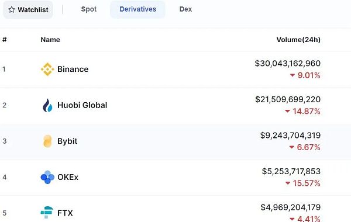Click the Binance exchange logo icon
This screenshot has height=222, width=351.
(x=47, y=70)
